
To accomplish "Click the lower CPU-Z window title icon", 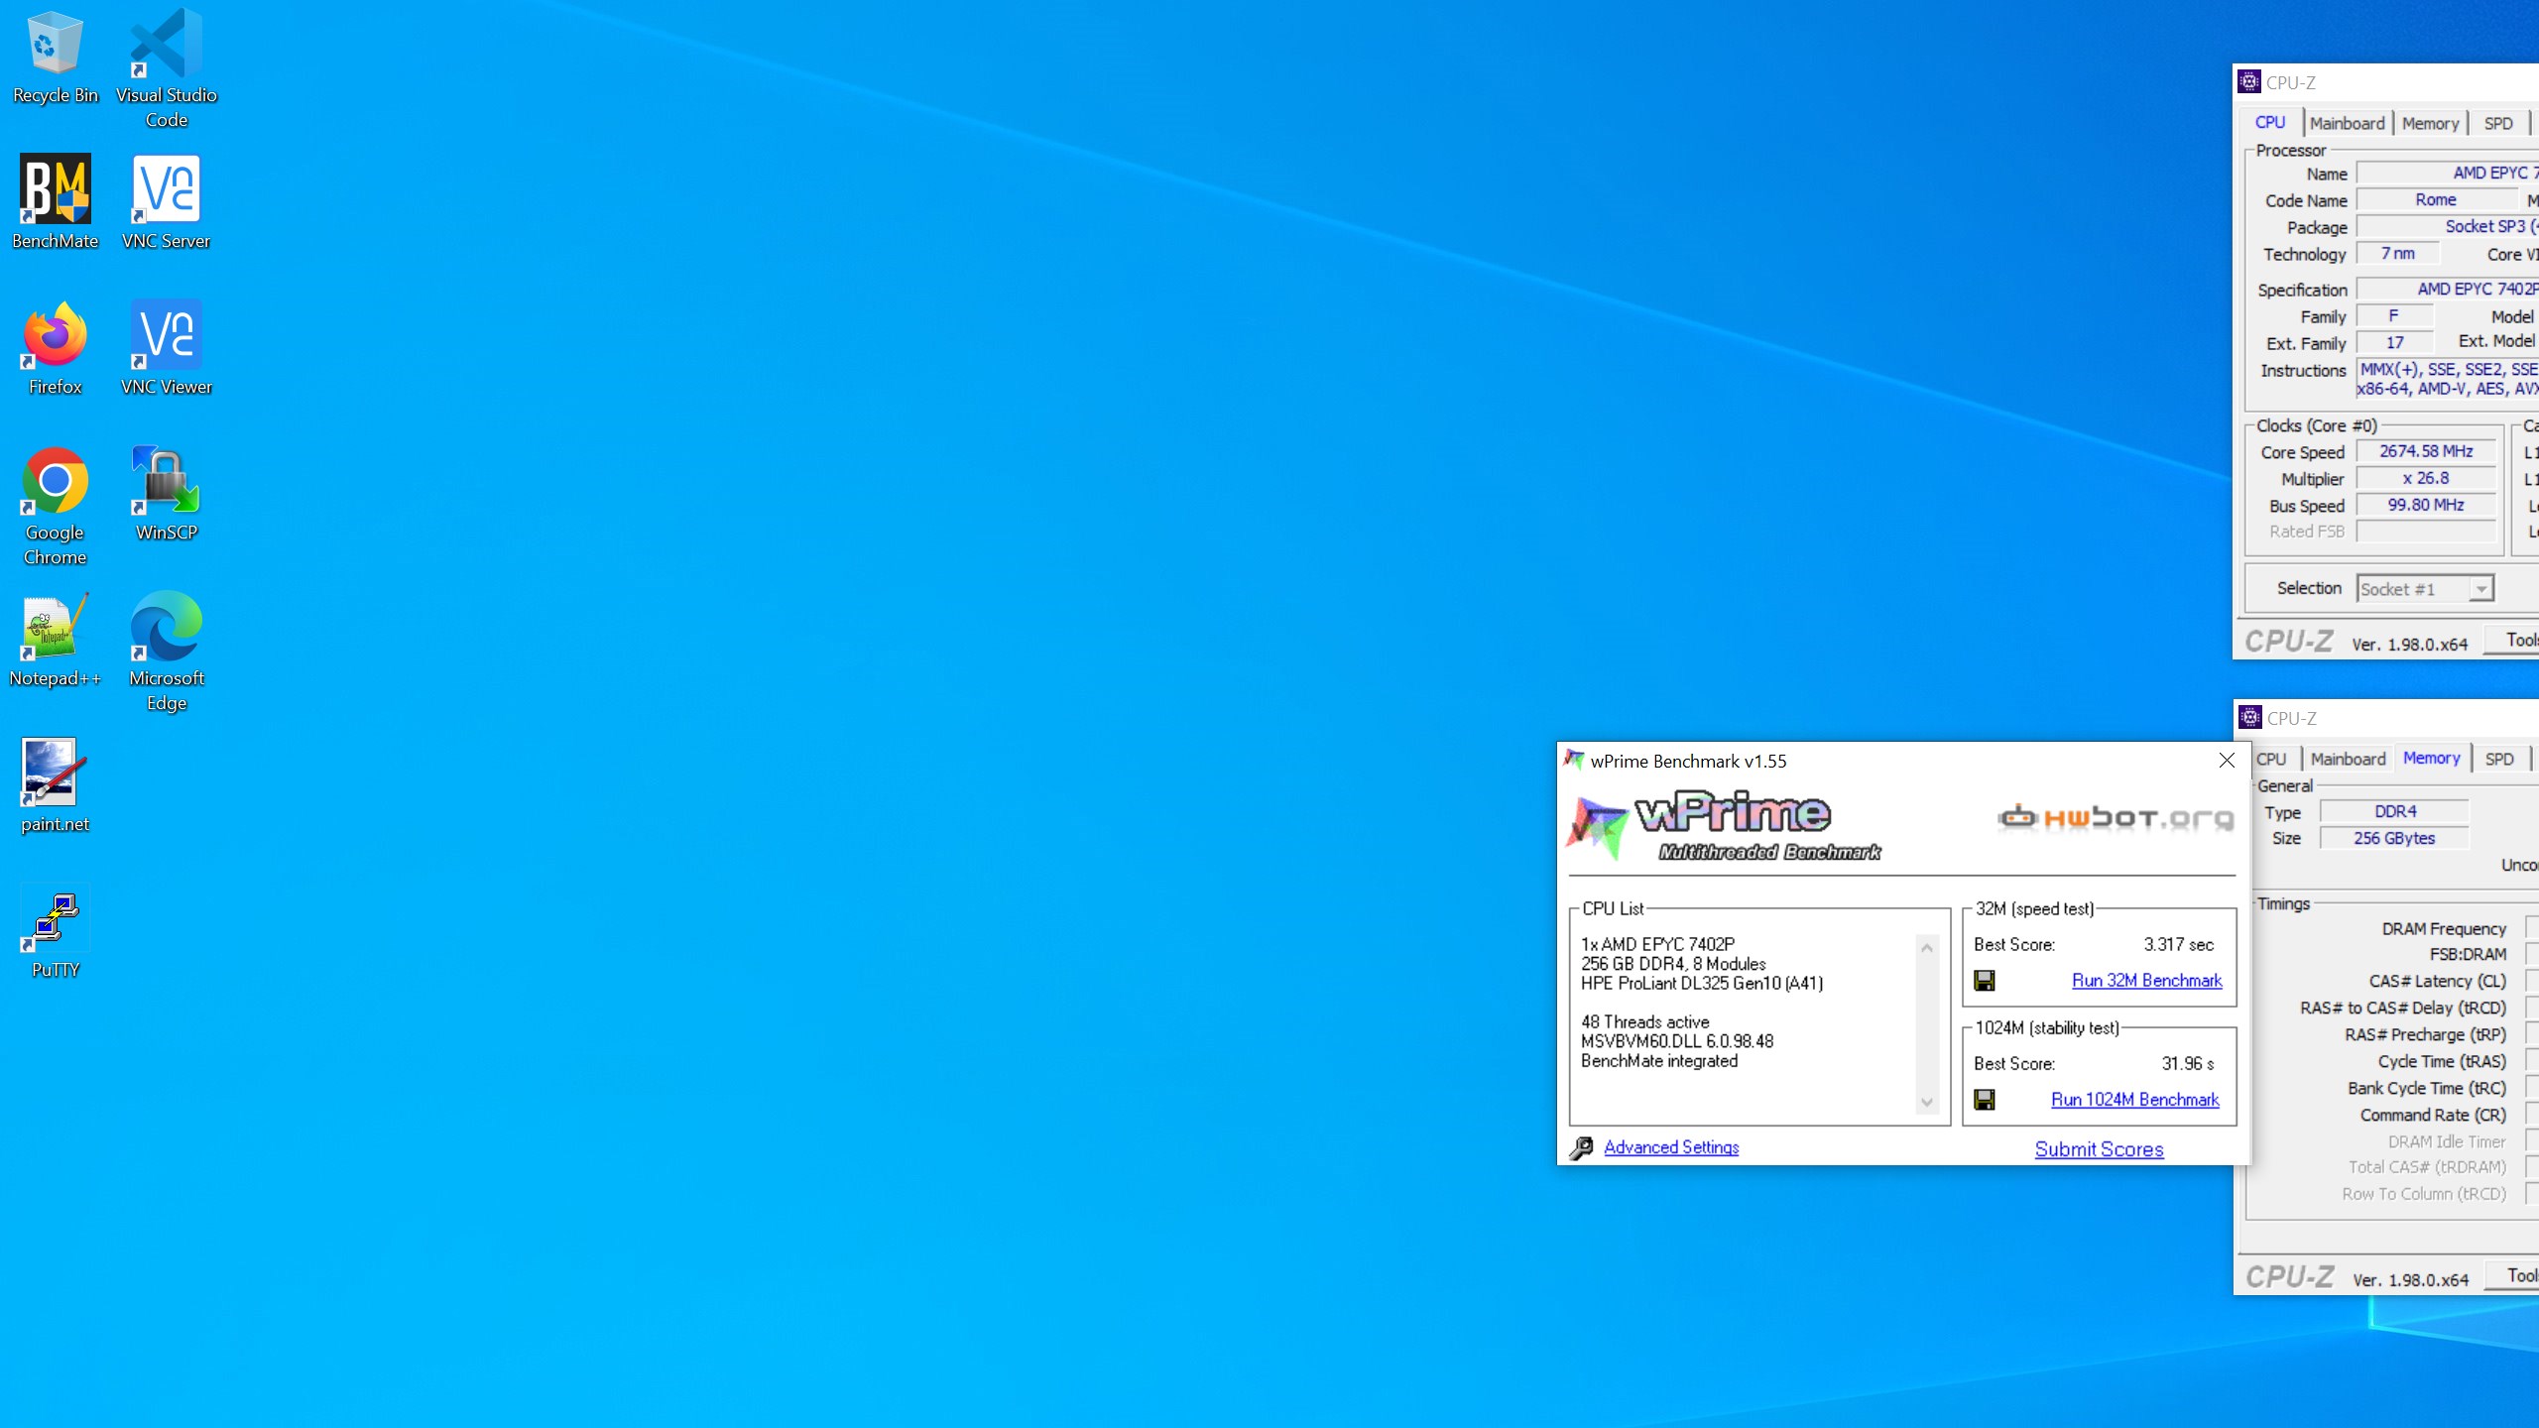I will point(2250,718).
